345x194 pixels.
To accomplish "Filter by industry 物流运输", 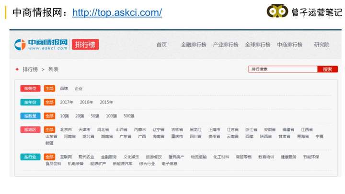I will [198, 157].
